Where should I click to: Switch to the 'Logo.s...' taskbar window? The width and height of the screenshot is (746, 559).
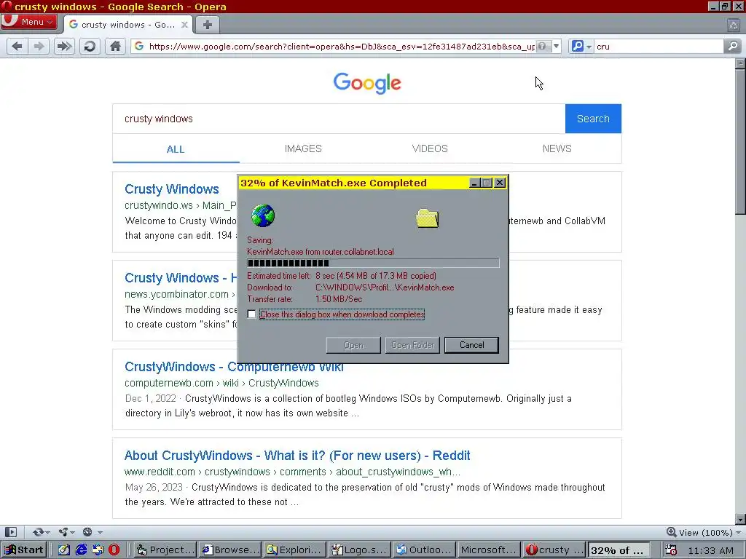[360, 550]
